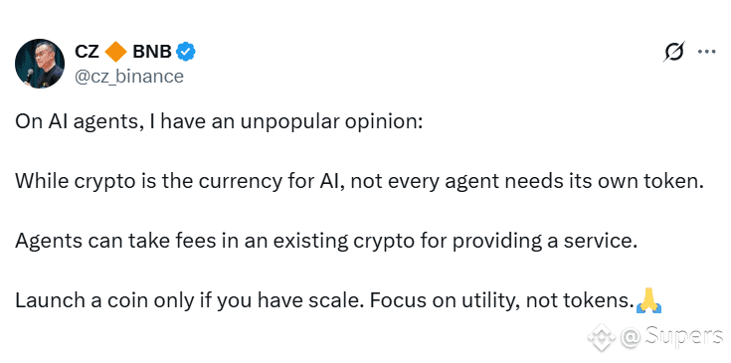Click the Binance logo watermark
The image size is (731, 363).
tap(602, 336)
